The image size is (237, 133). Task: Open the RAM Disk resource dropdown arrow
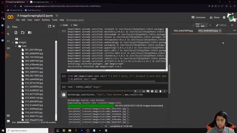[x=210, y=25]
